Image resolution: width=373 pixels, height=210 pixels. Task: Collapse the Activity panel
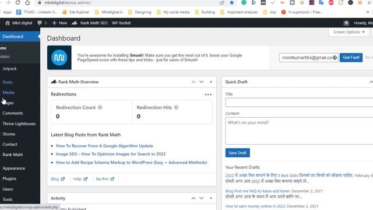(211, 198)
